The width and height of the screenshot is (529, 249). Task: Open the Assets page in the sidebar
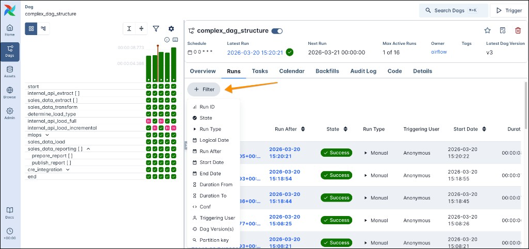[x=10, y=71]
